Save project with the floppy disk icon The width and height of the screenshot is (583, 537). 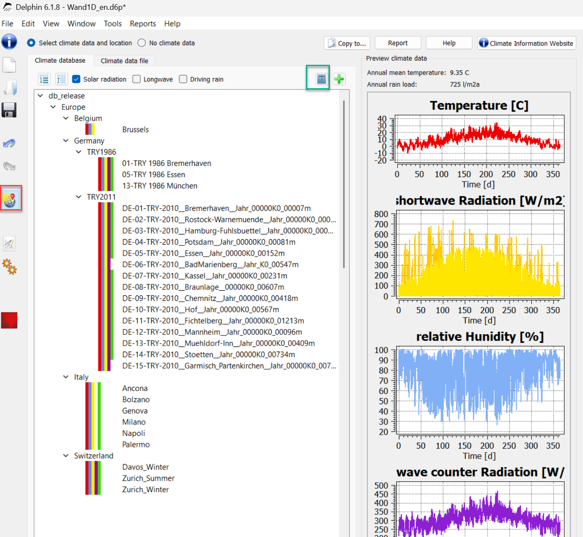click(9, 110)
